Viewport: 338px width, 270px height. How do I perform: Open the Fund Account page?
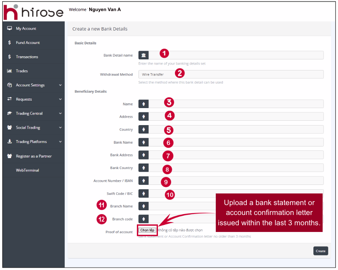(28, 43)
